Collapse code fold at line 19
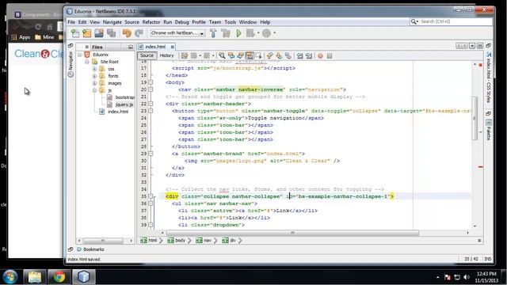The height and width of the screenshot is (285, 507). click(151, 82)
